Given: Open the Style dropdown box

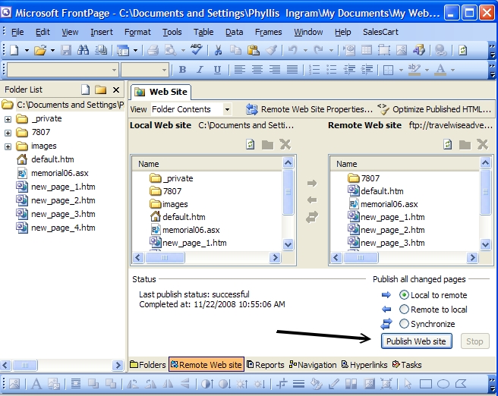Looking at the screenshot, I should (63, 70).
